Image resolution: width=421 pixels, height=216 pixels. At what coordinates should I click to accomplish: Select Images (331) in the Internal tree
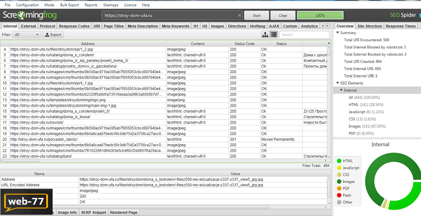click(367, 126)
